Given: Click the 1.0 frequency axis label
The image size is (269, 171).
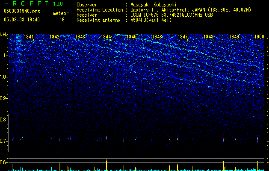Looking at the screenshot, I should (x=3, y=77).
